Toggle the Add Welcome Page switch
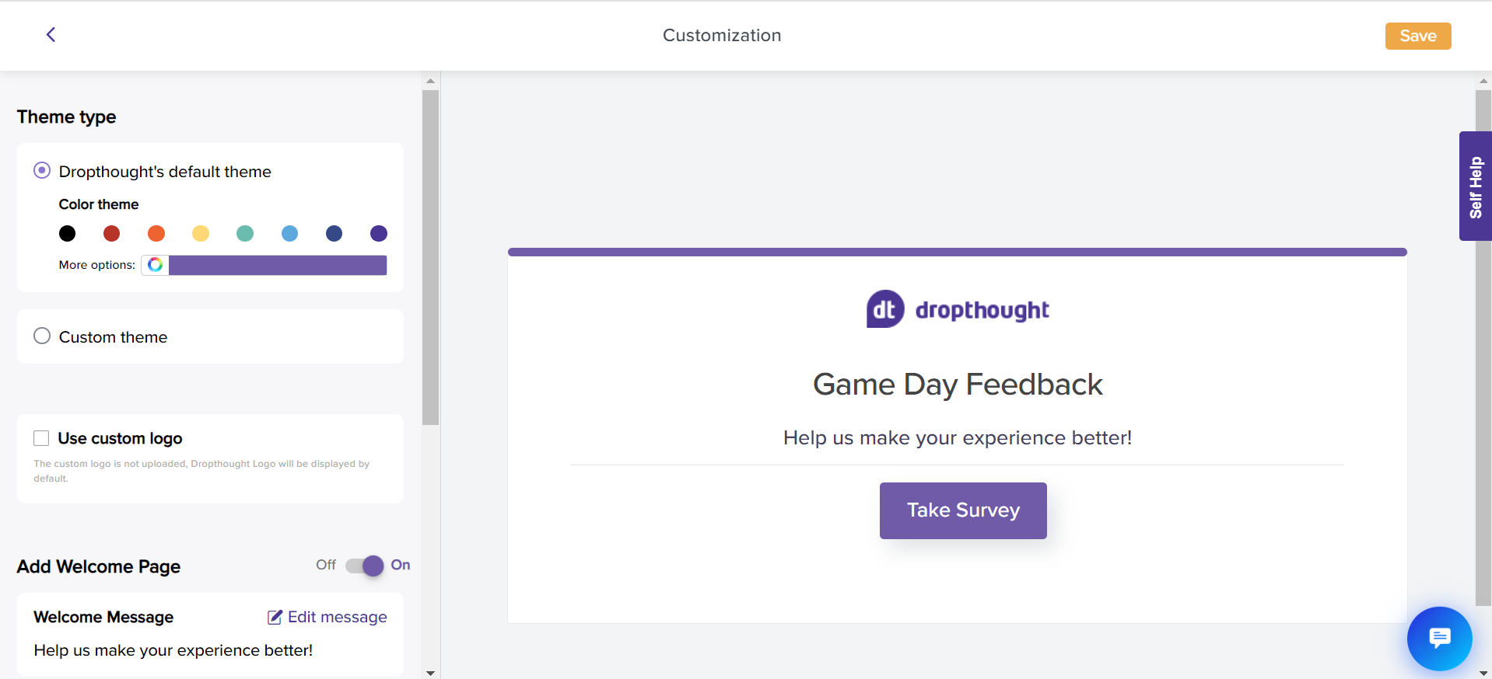The width and height of the screenshot is (1492, 679). click(x=365, y=566)
